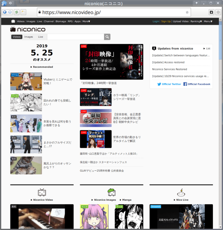Open the new tab folder icon

click(x=23, y=12)
